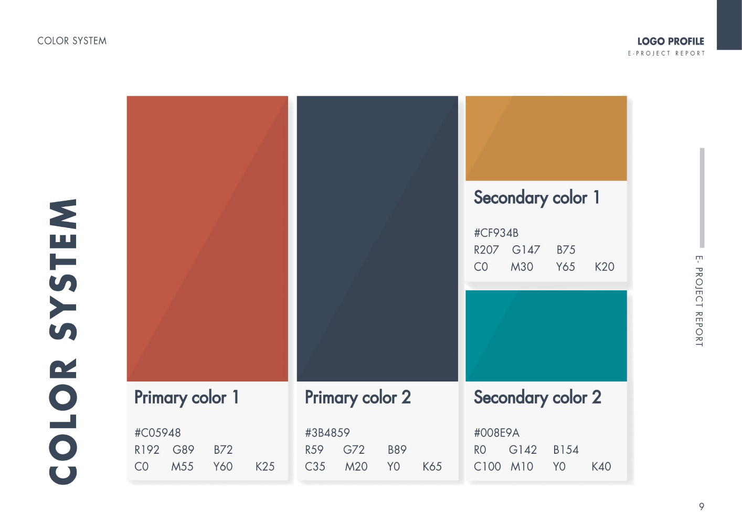Click the page number 9

coord(702,507)
